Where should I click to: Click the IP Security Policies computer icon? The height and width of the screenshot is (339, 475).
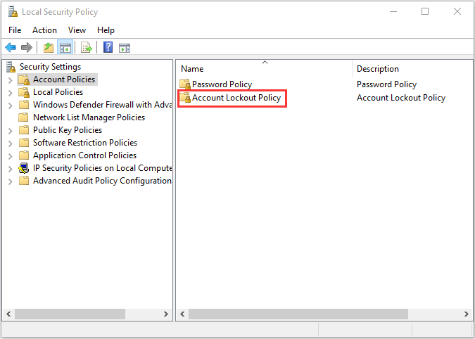coord(24,168)
